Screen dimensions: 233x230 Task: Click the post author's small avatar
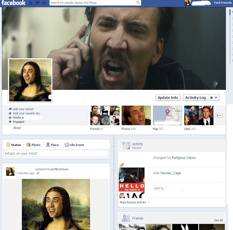coord(10,172)
